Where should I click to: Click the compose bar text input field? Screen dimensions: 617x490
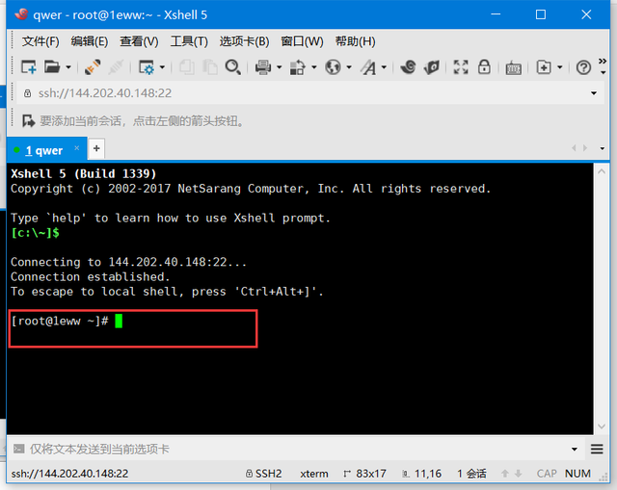click(297, 449)
